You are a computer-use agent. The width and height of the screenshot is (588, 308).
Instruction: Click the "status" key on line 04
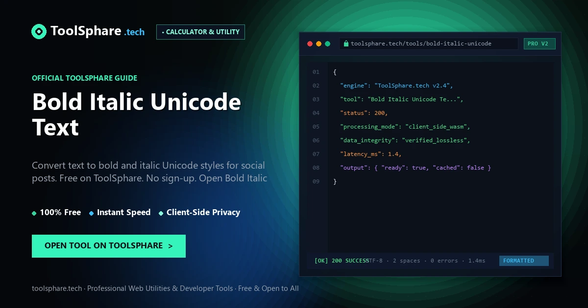353,113
